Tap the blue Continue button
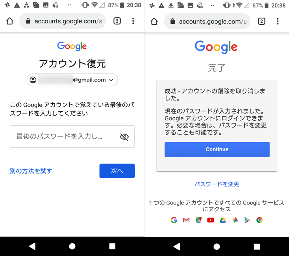This screenshot has height=256, width=289. tap(217, 149)
